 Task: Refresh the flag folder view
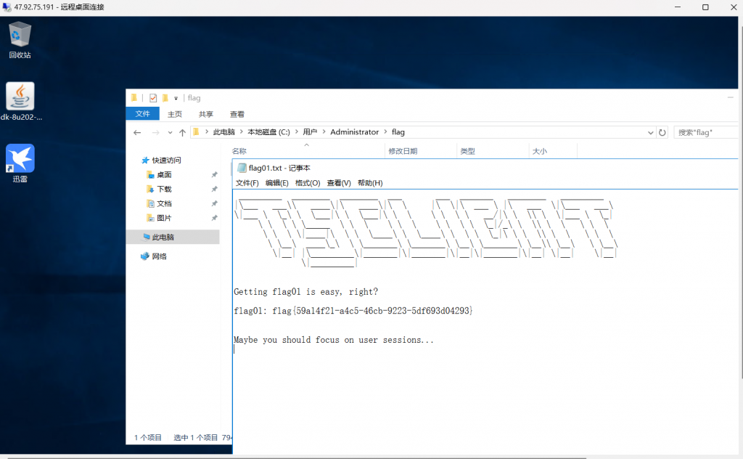[662, 132]
